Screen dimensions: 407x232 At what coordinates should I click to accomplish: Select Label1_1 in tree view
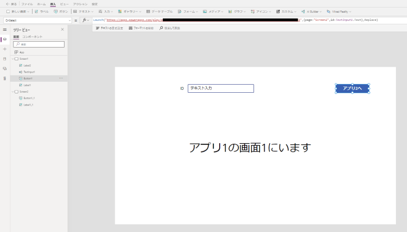28,104
